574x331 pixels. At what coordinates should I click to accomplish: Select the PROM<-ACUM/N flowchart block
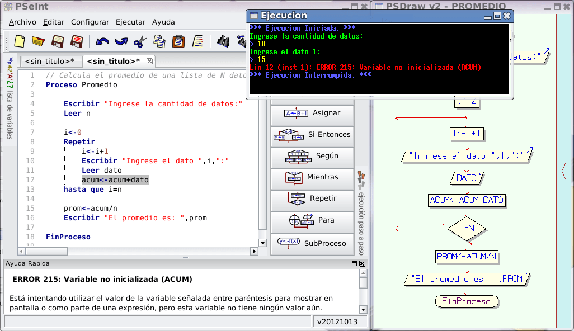(x=467, y=257)
